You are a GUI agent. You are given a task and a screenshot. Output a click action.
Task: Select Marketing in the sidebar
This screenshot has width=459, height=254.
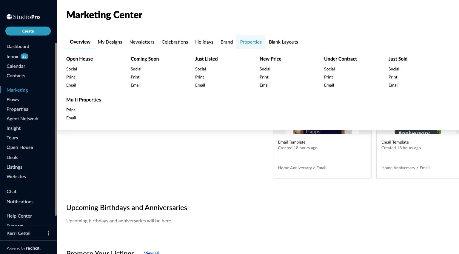tap(17, 90)
